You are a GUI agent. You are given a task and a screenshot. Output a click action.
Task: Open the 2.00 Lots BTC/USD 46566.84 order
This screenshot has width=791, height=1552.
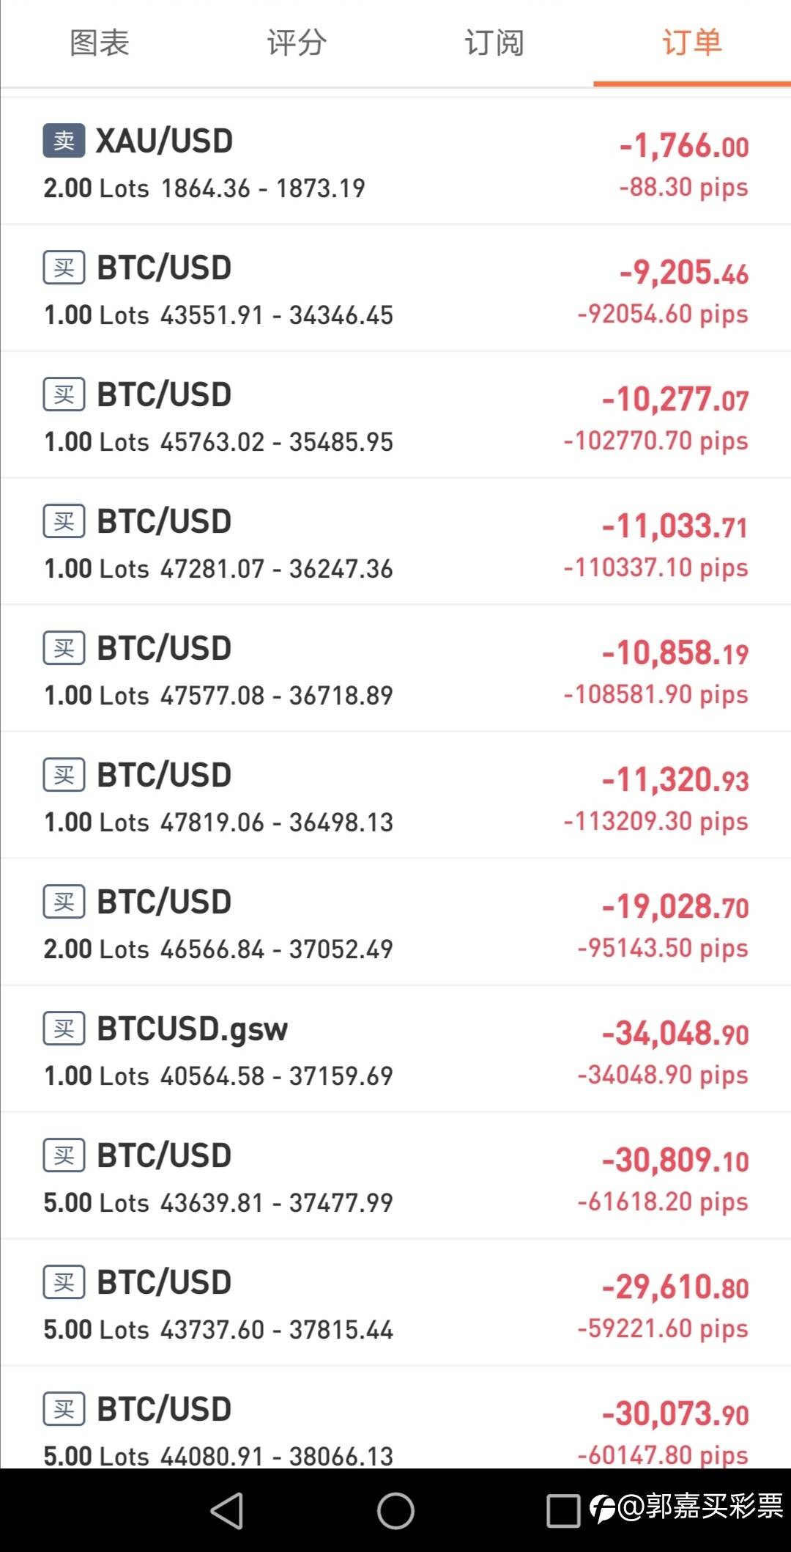pyautogui.click(x=395, y=922)
